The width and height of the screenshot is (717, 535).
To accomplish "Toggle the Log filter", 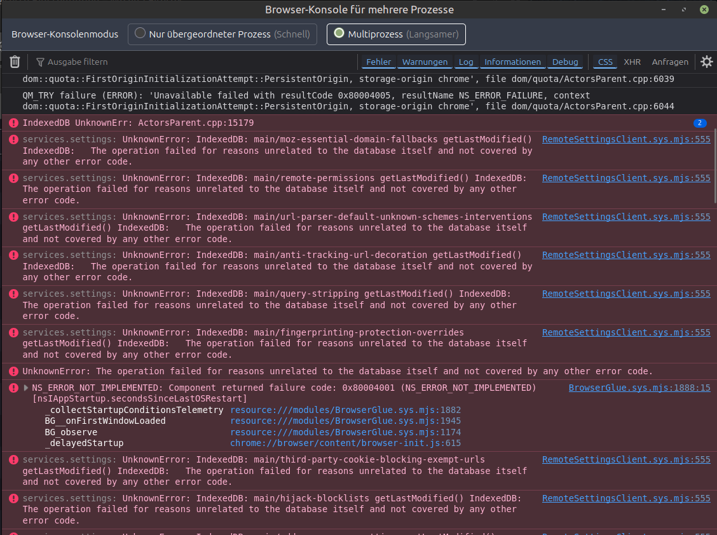I will tap(466, 62).
